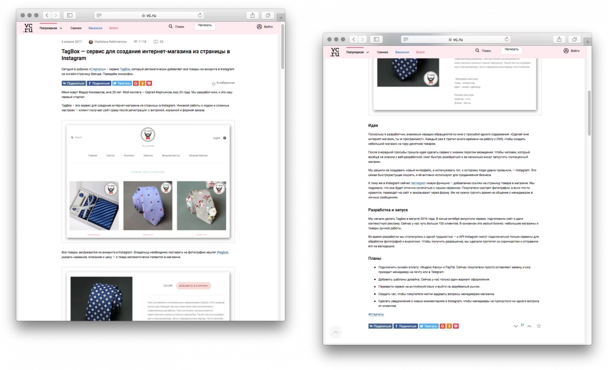Click the vc.ru logo in the left window

click(28, 28)
